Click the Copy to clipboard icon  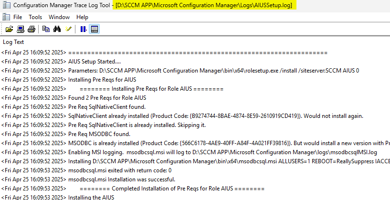(x=46, y=29)
